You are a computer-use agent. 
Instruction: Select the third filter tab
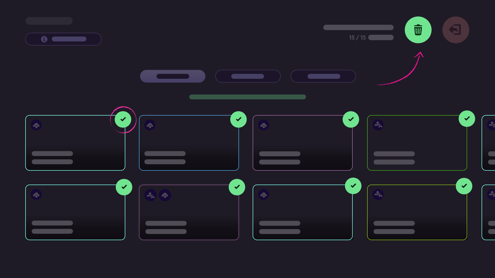click(x=323, y=76)
